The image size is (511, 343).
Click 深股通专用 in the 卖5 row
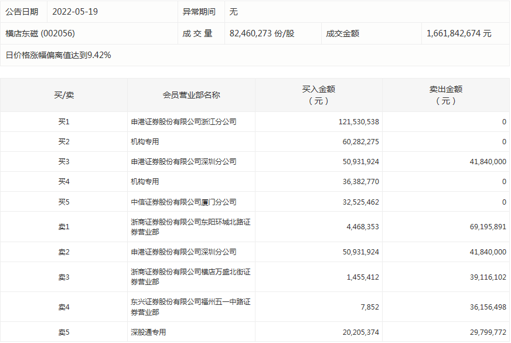click(148, 332)
